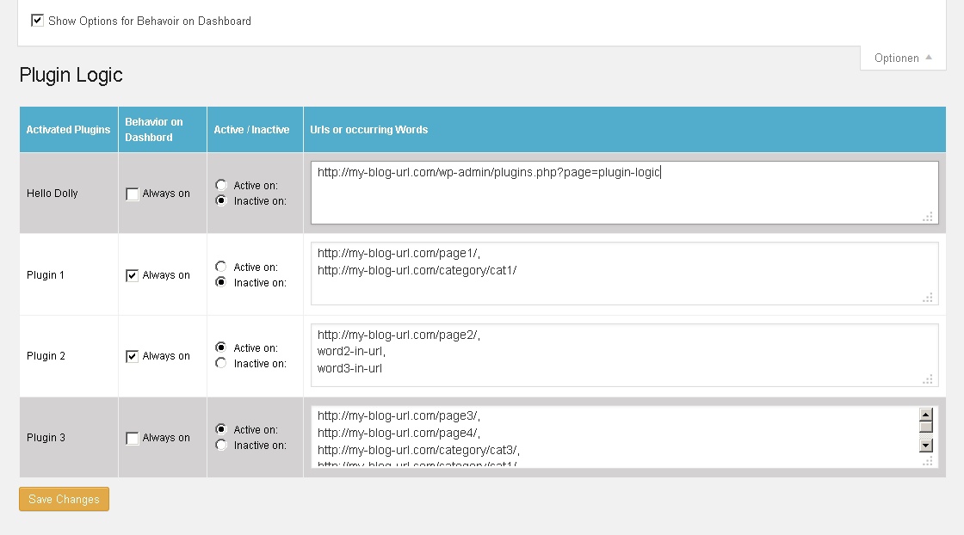Uncheck Always on for Plugin 1

133,276
